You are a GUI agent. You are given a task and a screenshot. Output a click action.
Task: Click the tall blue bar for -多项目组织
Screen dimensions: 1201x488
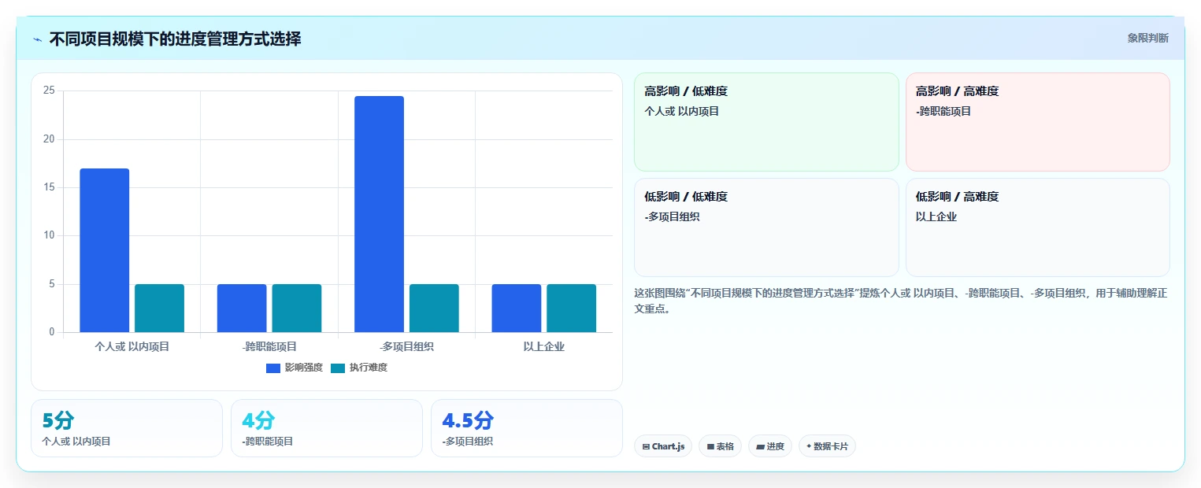pyautogui.click(x=379, y=214)
